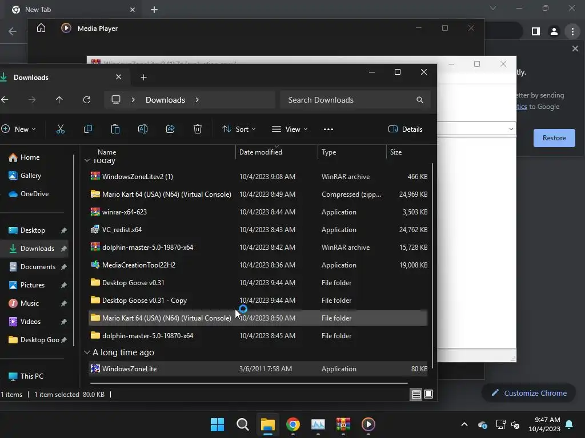This screenshot has width=585, height=438.
Task: Select the winrar-x64-623 application
Action: point(258,212)
